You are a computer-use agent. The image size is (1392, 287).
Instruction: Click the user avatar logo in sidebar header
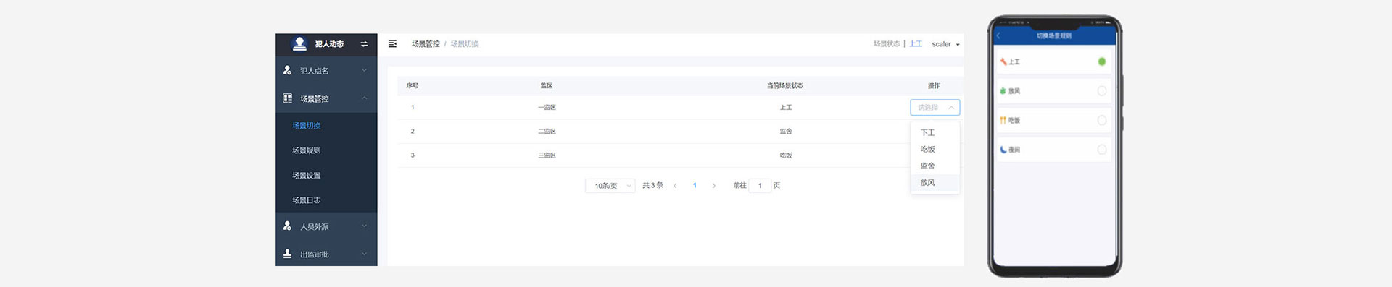[299, 43]
